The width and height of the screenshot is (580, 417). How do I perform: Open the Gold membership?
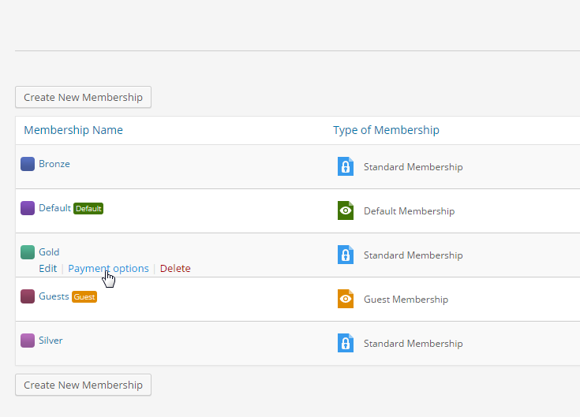pos(49,252)
